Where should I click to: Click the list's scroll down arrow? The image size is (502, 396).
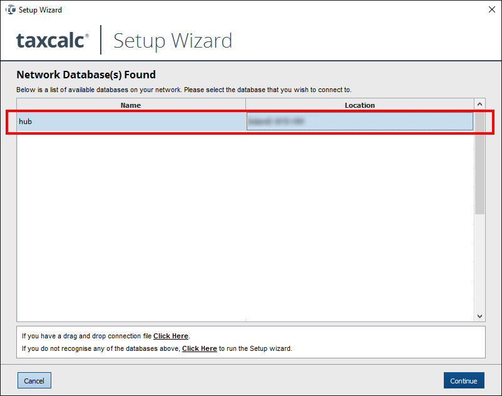pyautogui.click(x=480, y=316)
